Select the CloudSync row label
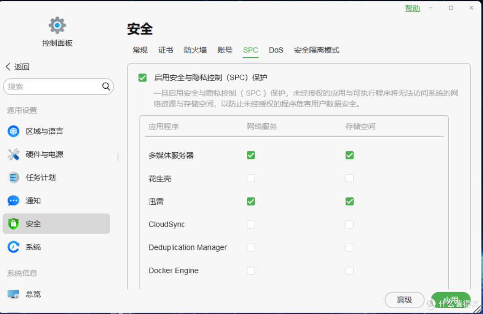 167,224
